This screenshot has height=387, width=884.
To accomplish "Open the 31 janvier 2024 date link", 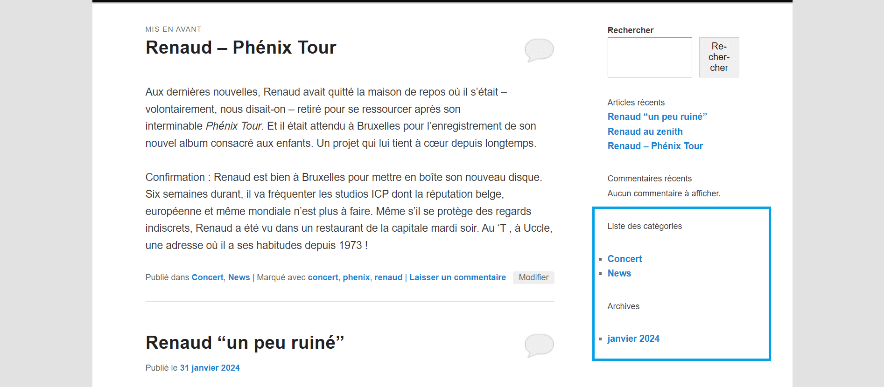I will click(210, 368).
